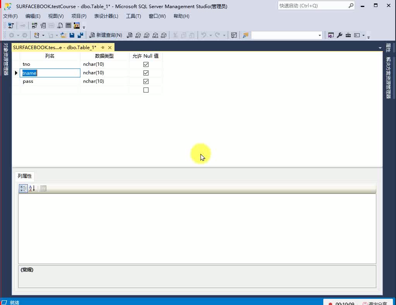Select the MDX query toolbar icon
The image size is (396, 305).
(138, 35)
